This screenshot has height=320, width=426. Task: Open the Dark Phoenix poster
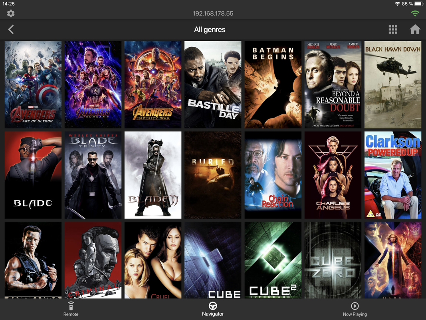click(393, 260)
